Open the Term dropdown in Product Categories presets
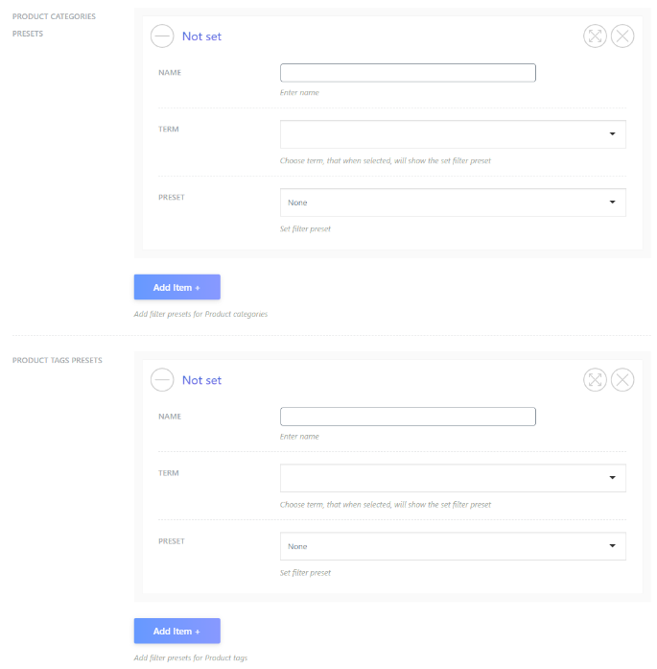The height and width of the screenshot is (669, 657). click(x=453, y=134)
